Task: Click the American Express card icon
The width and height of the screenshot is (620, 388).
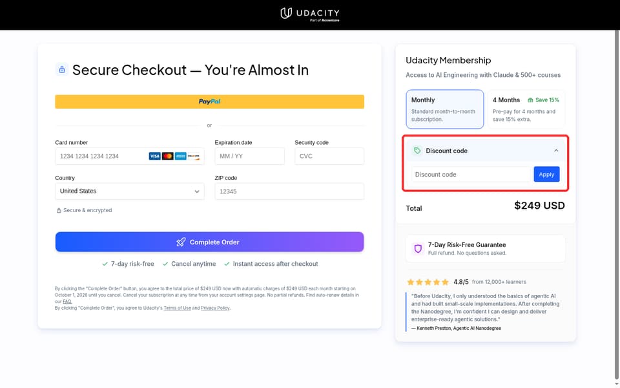Action: [x=181, y=156]
